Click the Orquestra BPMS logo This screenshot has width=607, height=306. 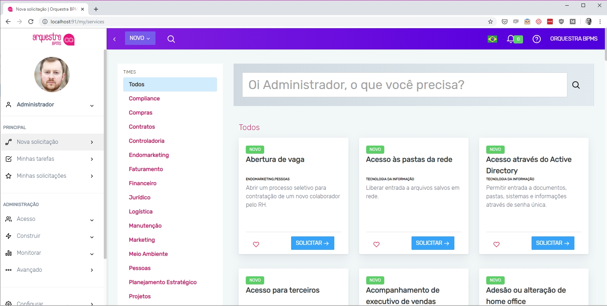pos(53,39)
